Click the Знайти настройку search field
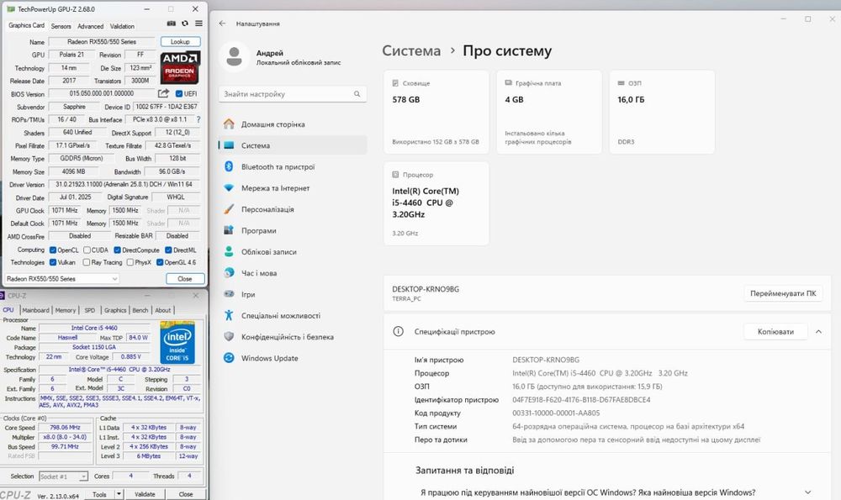This screenshot has width=841, height=500. (x=293, y=94)
